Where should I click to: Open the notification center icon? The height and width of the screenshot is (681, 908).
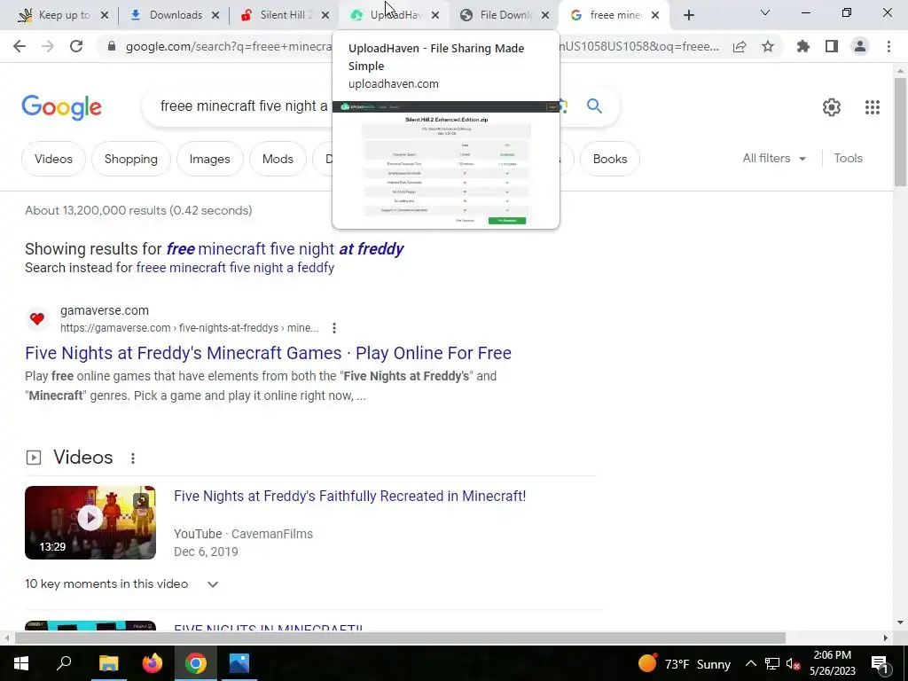(881, 664)
